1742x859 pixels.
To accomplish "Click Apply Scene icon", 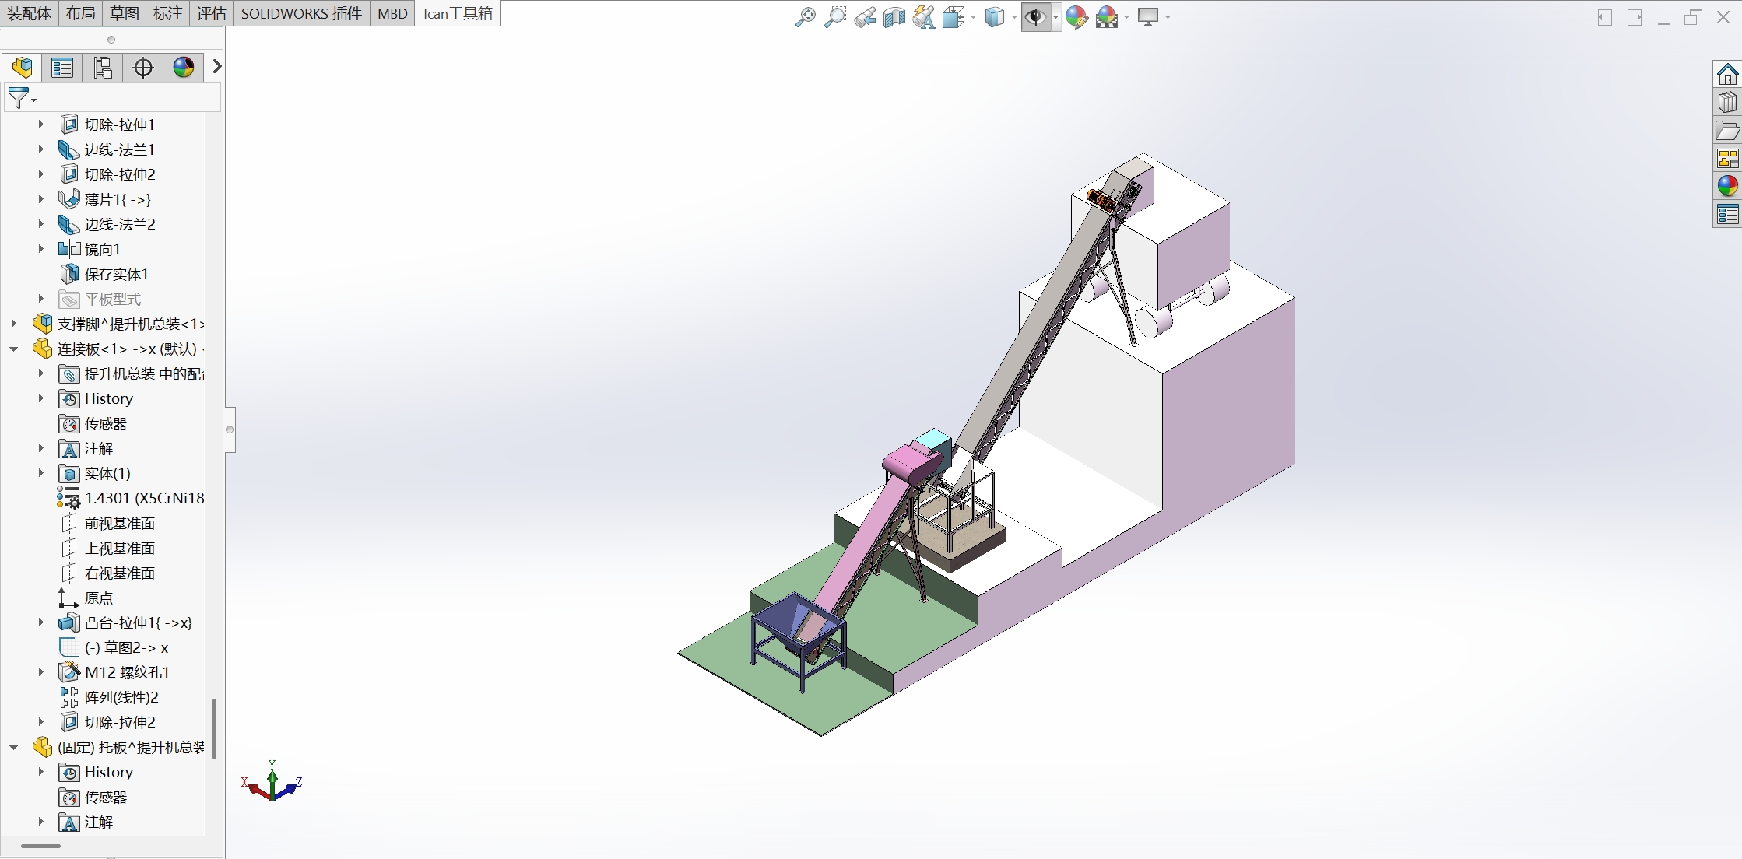I will coord(1107,17).
